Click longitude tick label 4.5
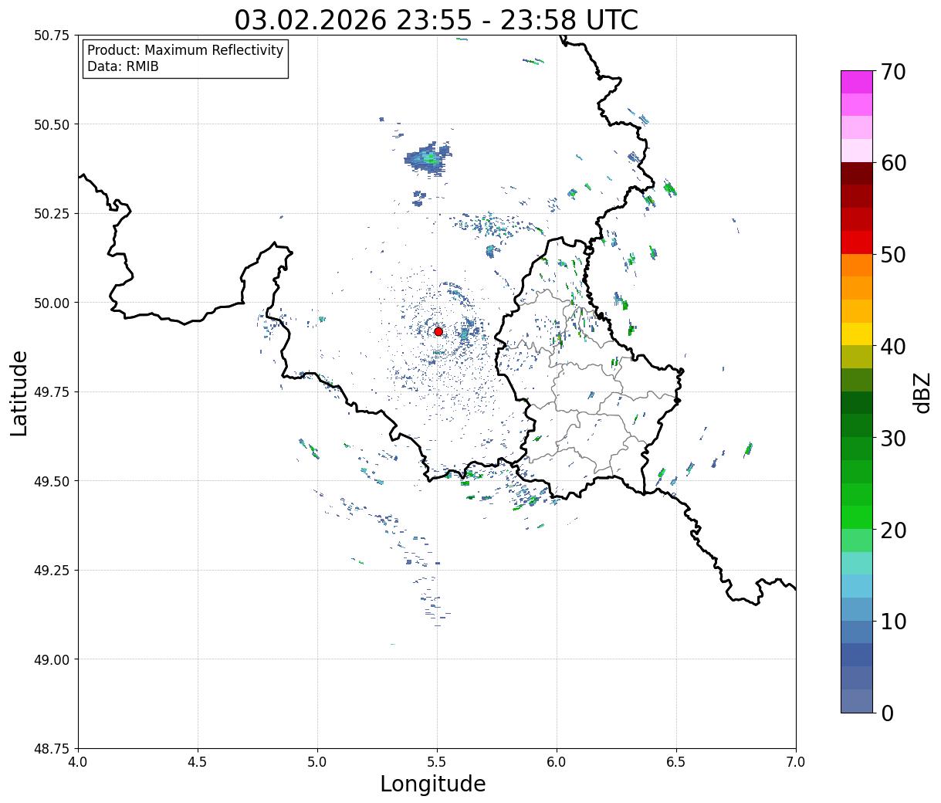Screen dimensions: 941x803 point(198,762)
